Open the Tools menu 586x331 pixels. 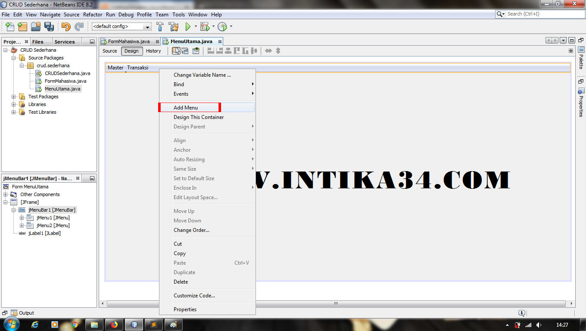(178, 14)
